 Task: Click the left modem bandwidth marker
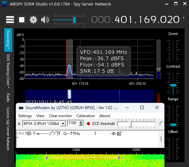(x=47, y=157)
